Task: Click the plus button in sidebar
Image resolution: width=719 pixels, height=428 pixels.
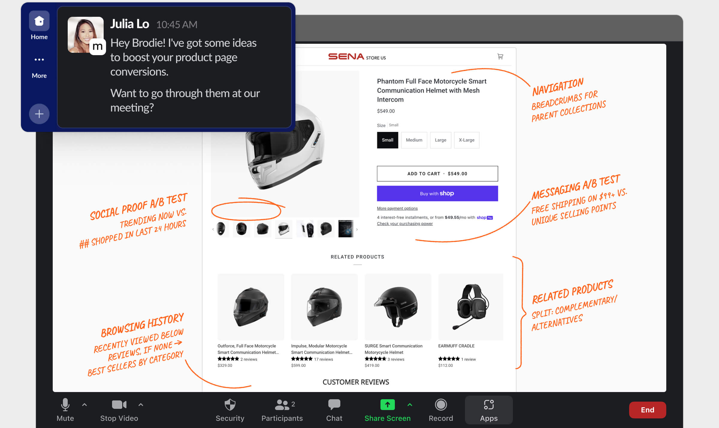Action: pyautogui.click(x=39, y=114)
